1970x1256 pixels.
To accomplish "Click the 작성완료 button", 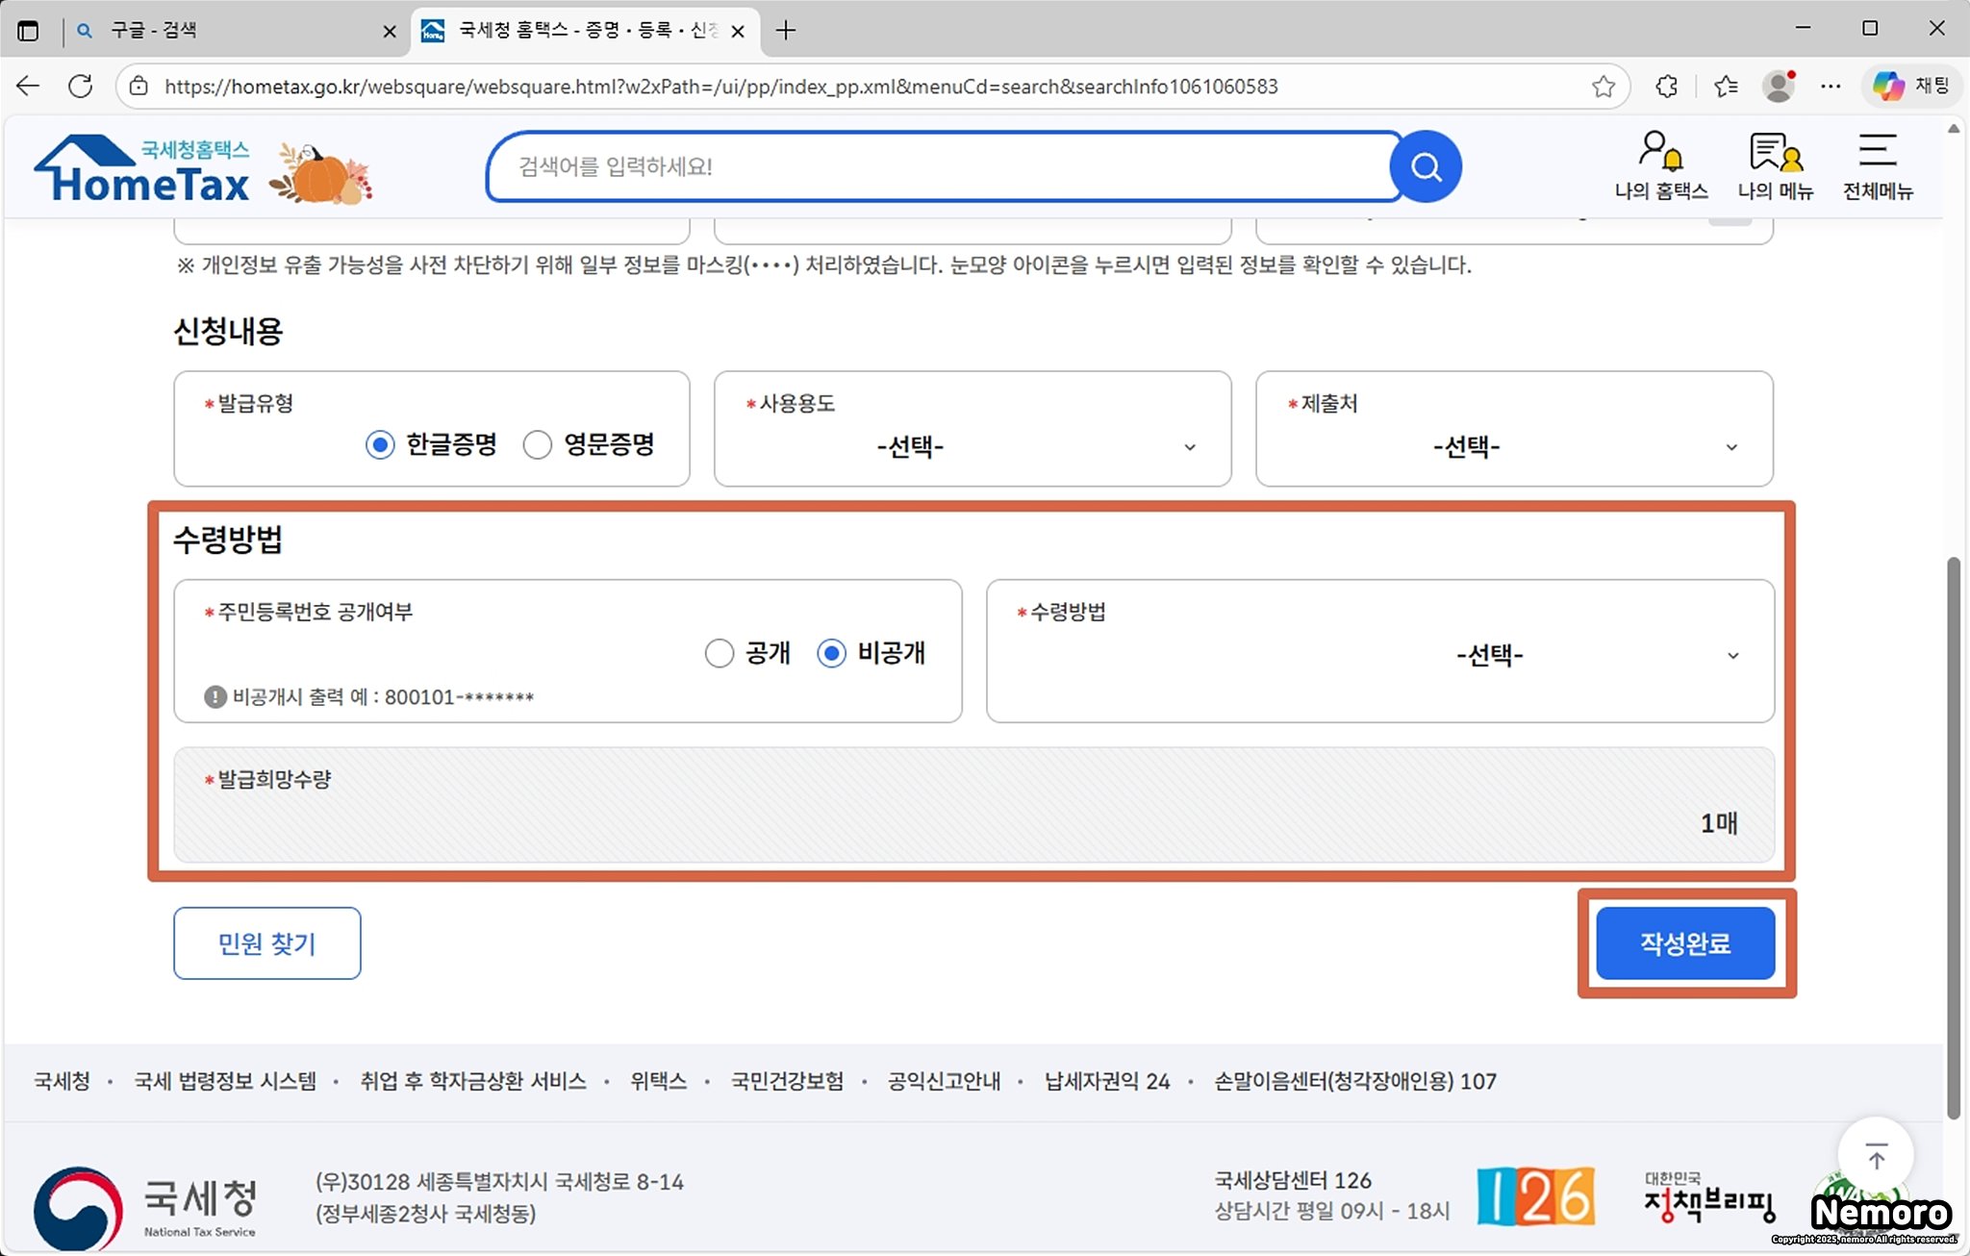I will pos(1685,943).
